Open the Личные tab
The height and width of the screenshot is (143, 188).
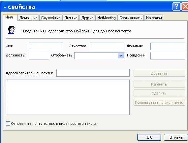[71, 18]
